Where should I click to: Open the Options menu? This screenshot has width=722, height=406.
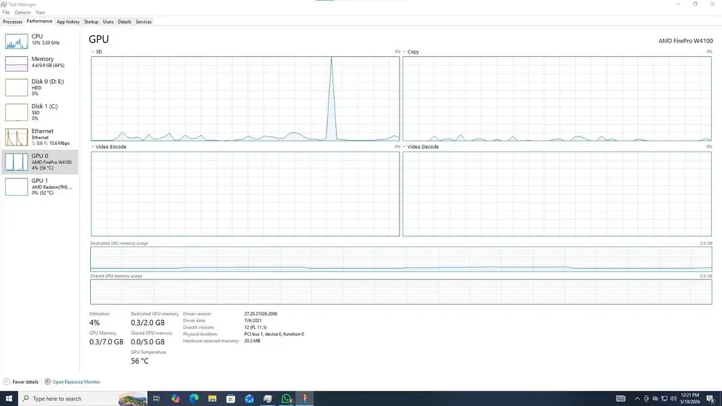tap(22, 12)
